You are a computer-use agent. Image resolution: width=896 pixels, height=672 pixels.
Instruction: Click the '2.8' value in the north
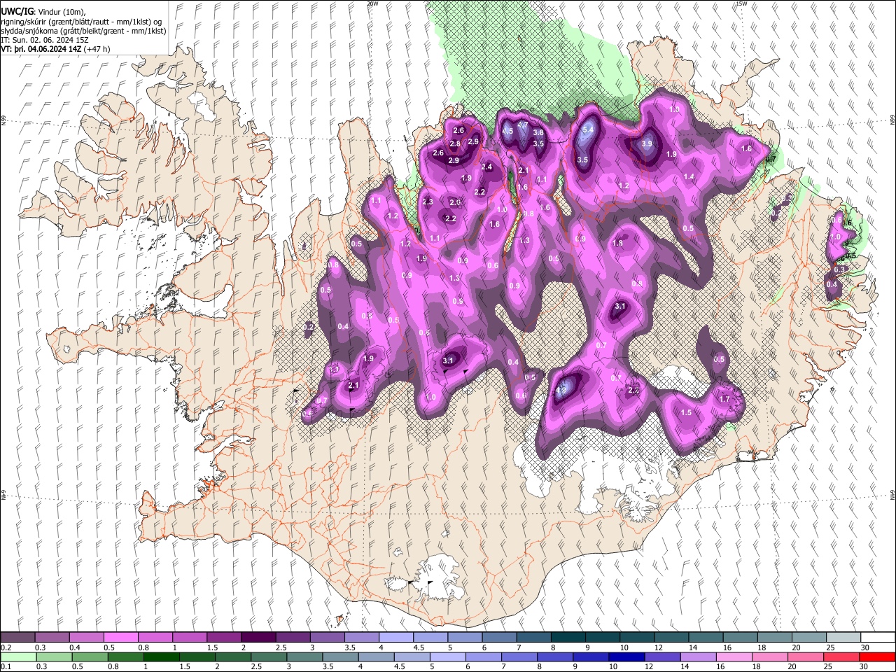tap(455, 143)
